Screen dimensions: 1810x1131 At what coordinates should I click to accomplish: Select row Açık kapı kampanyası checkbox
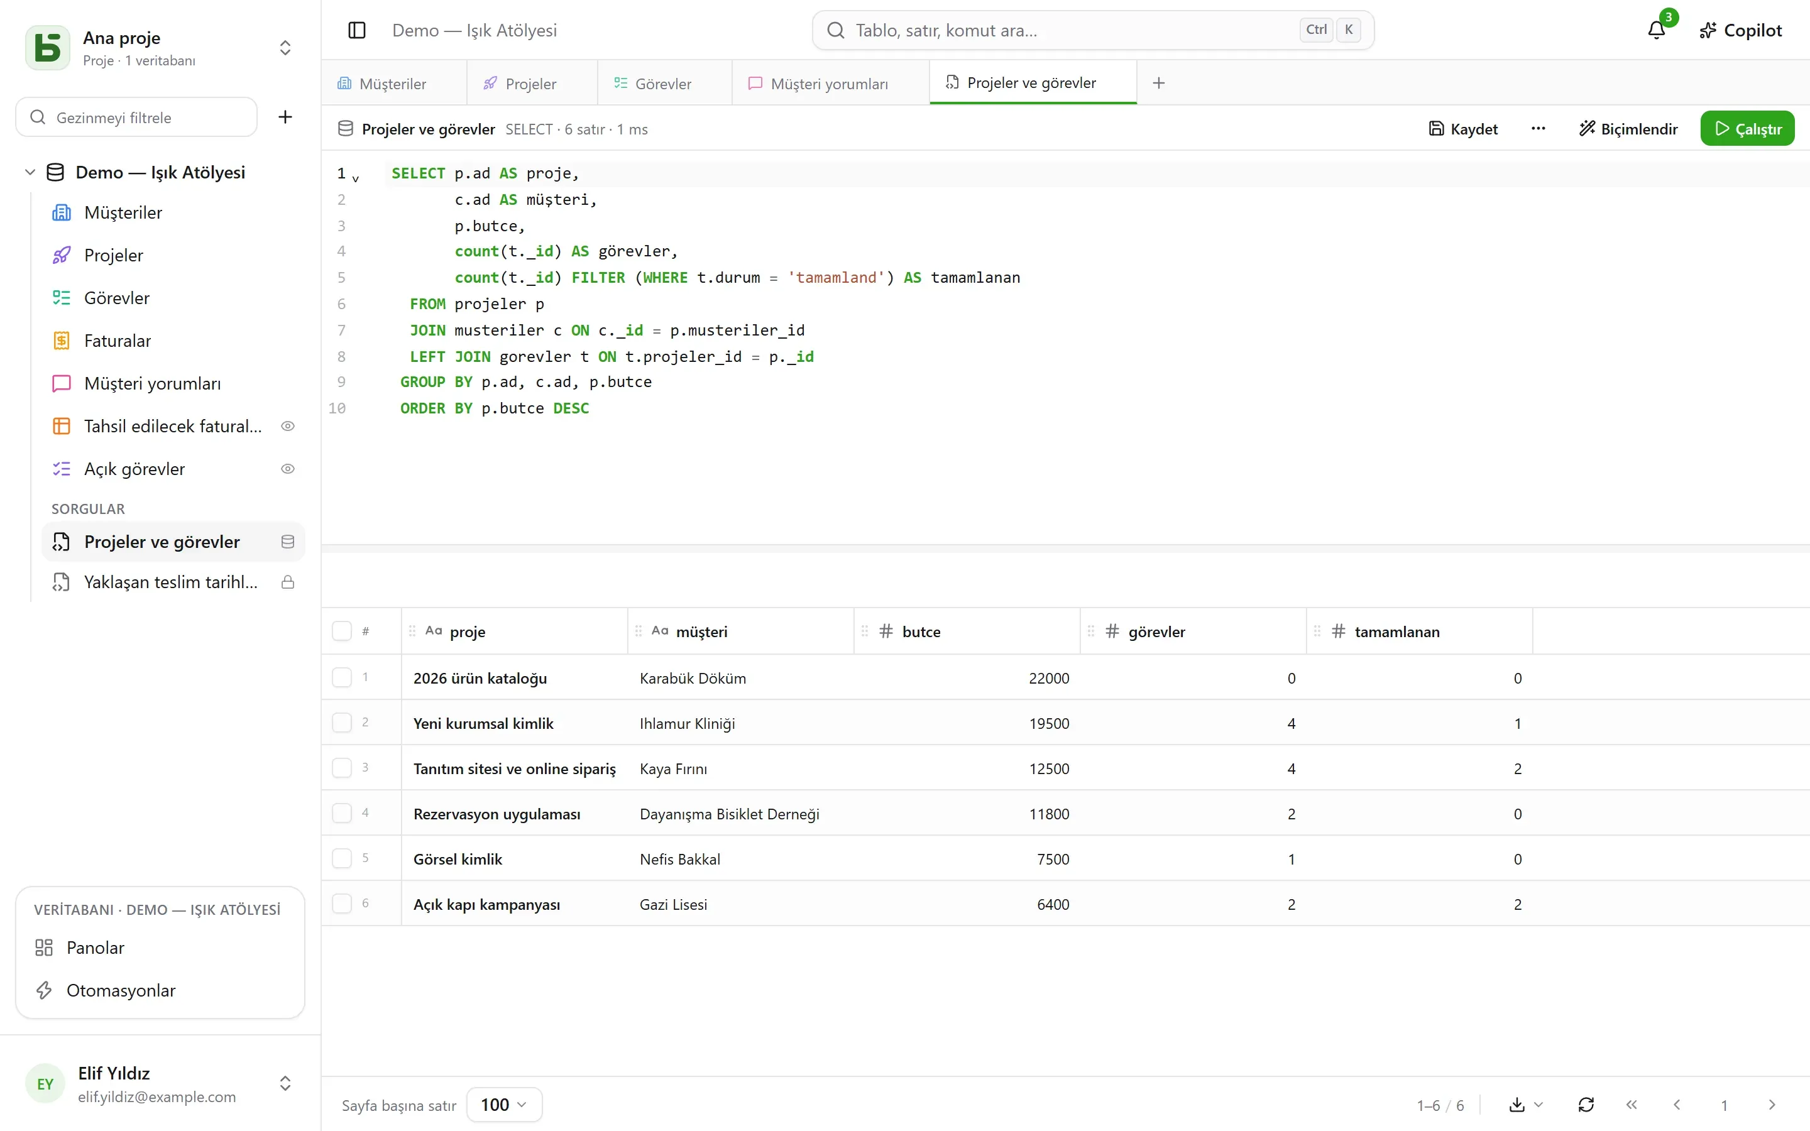tap(342, 903)
